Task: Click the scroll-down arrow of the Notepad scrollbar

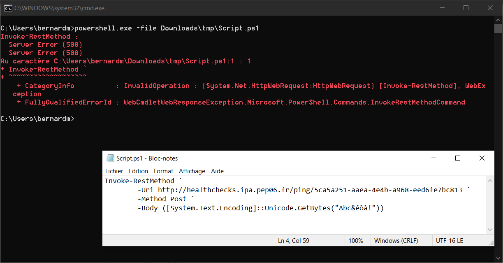Action: pyautogui.click(x=490, y=230)
